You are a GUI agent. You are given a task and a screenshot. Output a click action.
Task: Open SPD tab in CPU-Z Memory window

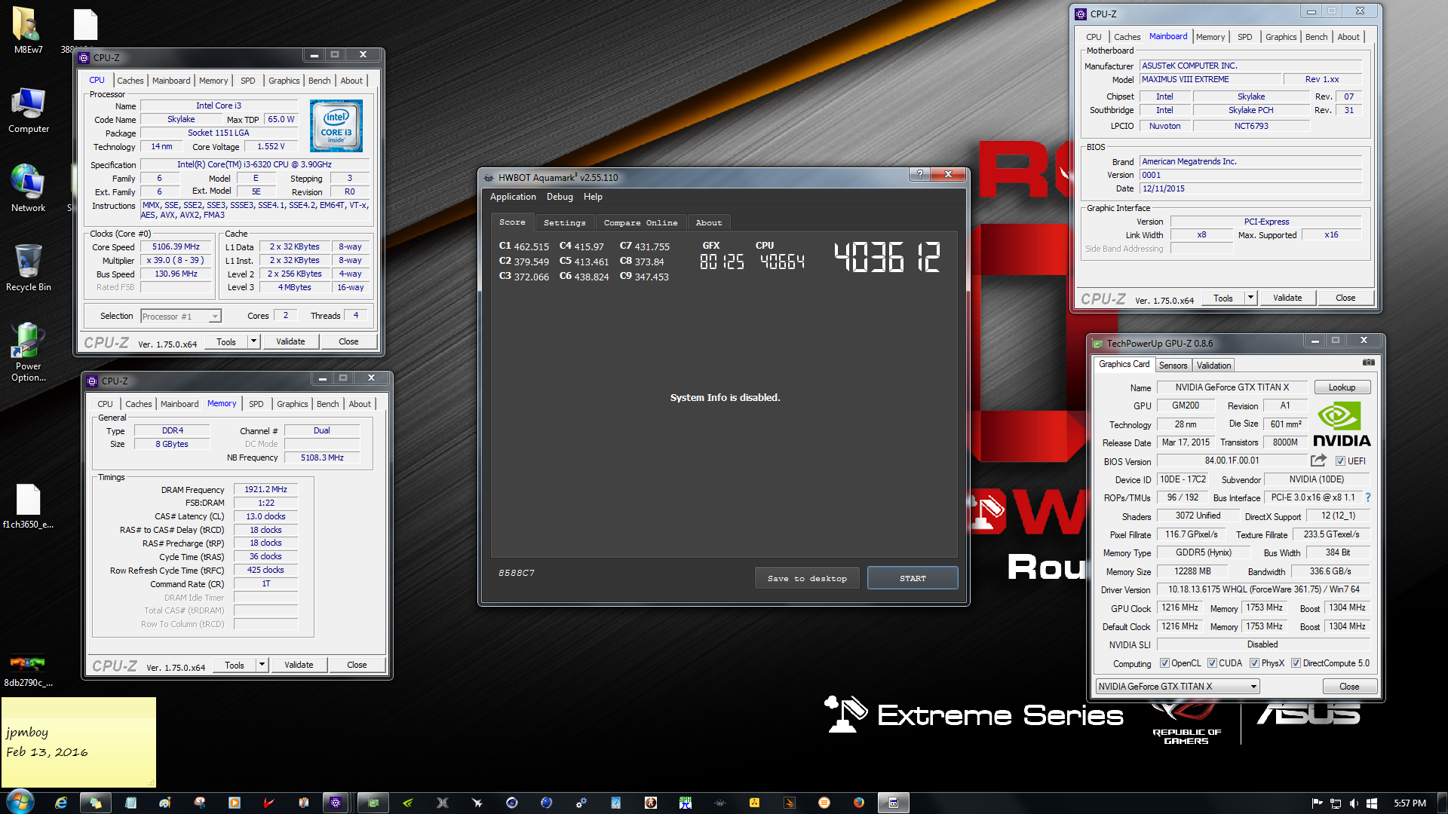click(256, 404)
